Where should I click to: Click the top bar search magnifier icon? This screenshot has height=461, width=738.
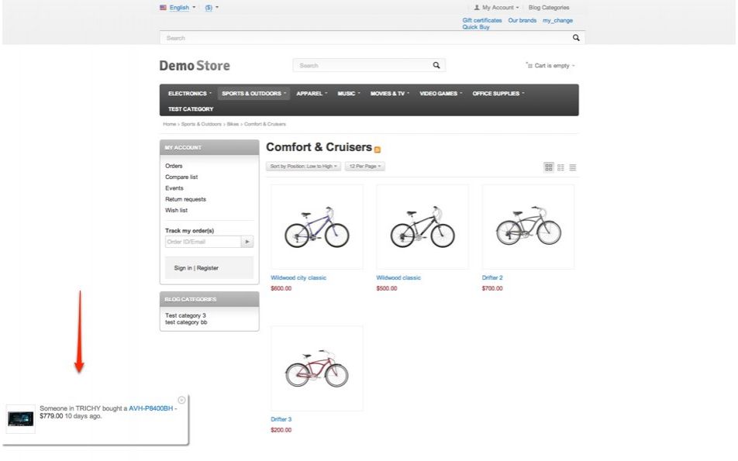[576, 38]
